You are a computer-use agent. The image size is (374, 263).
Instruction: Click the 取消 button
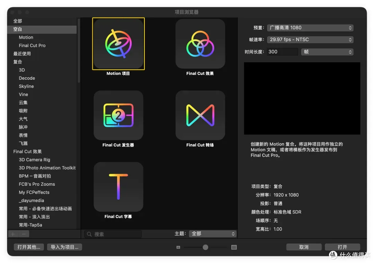(x=304, y=247)
